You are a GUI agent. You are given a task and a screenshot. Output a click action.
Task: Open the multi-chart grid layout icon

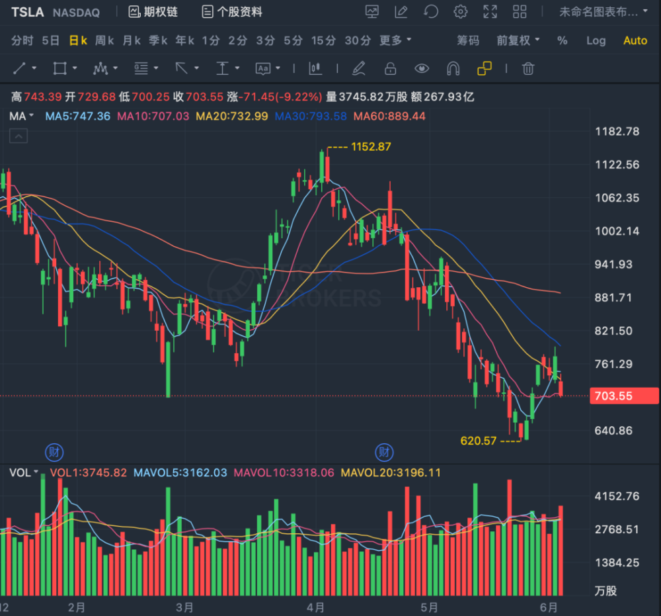[x=520, y=11]
